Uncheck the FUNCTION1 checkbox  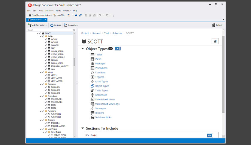[x=46, y=114]
